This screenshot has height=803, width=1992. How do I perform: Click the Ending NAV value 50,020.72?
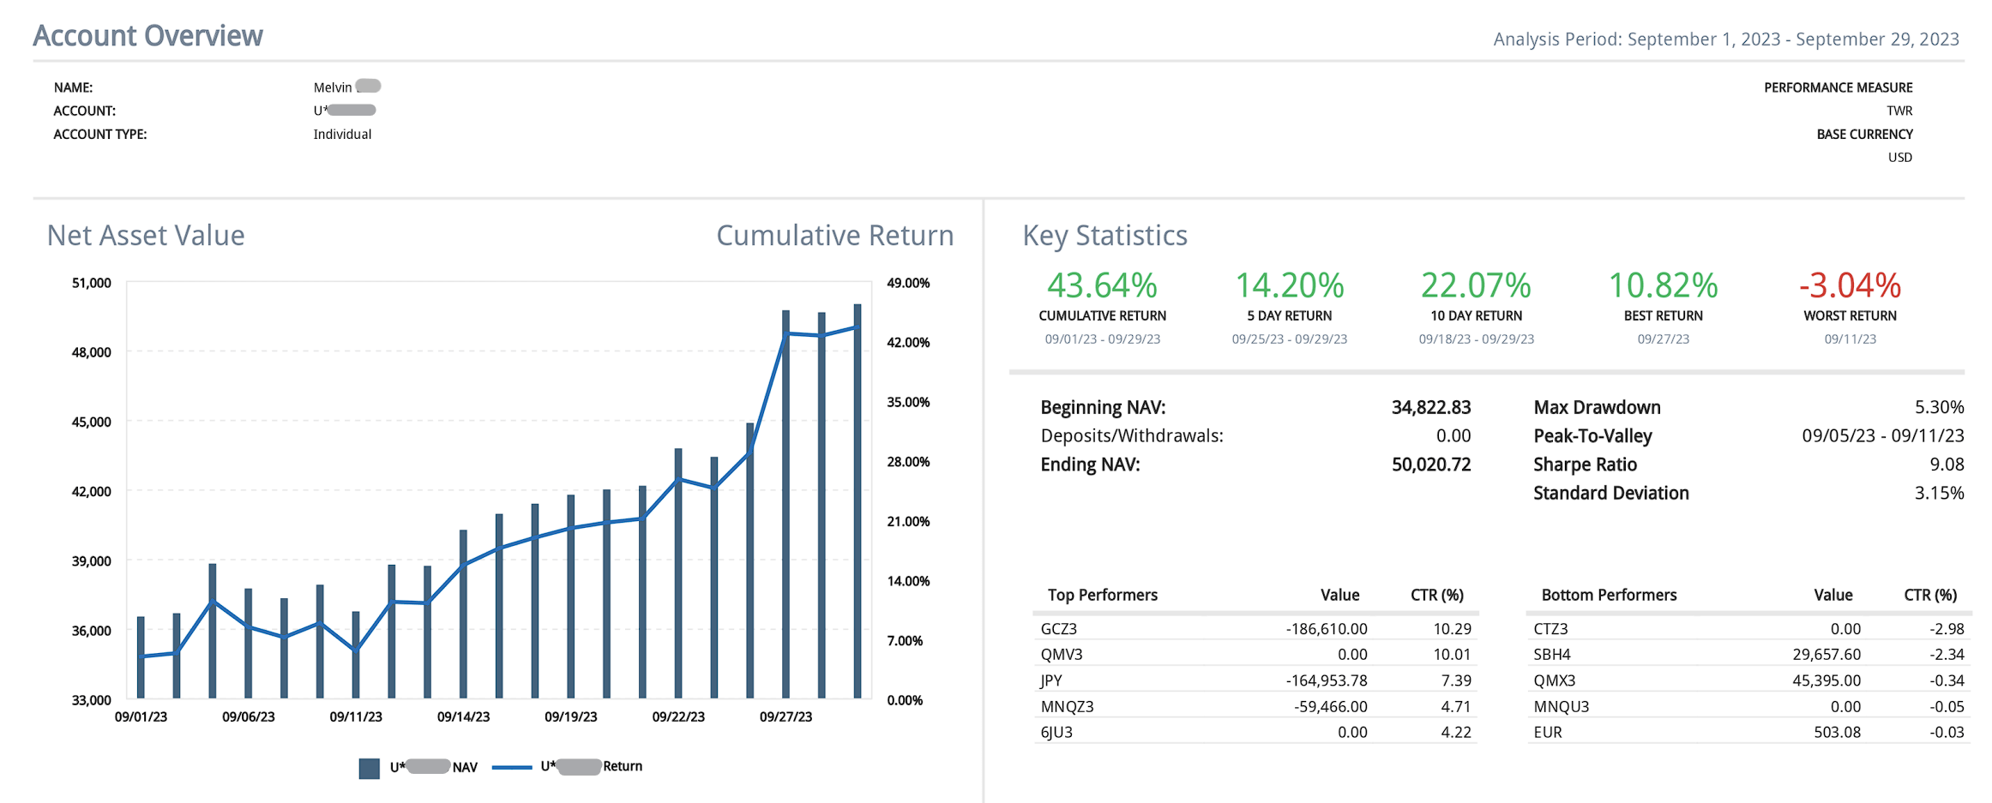click(x=1430, y=464)
